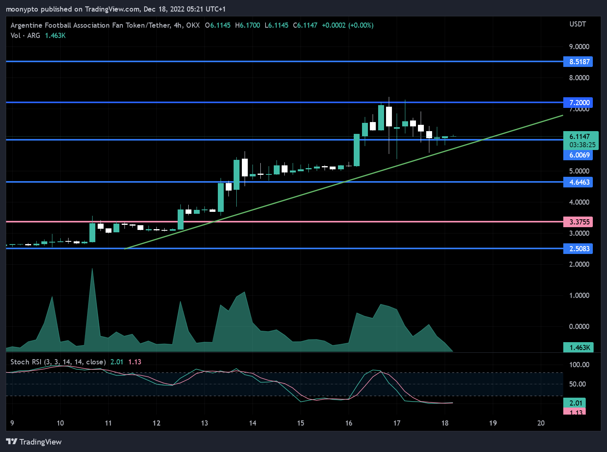
Task: Click the 100.00 Stoch RSI scale value
Action: [579, 365]
